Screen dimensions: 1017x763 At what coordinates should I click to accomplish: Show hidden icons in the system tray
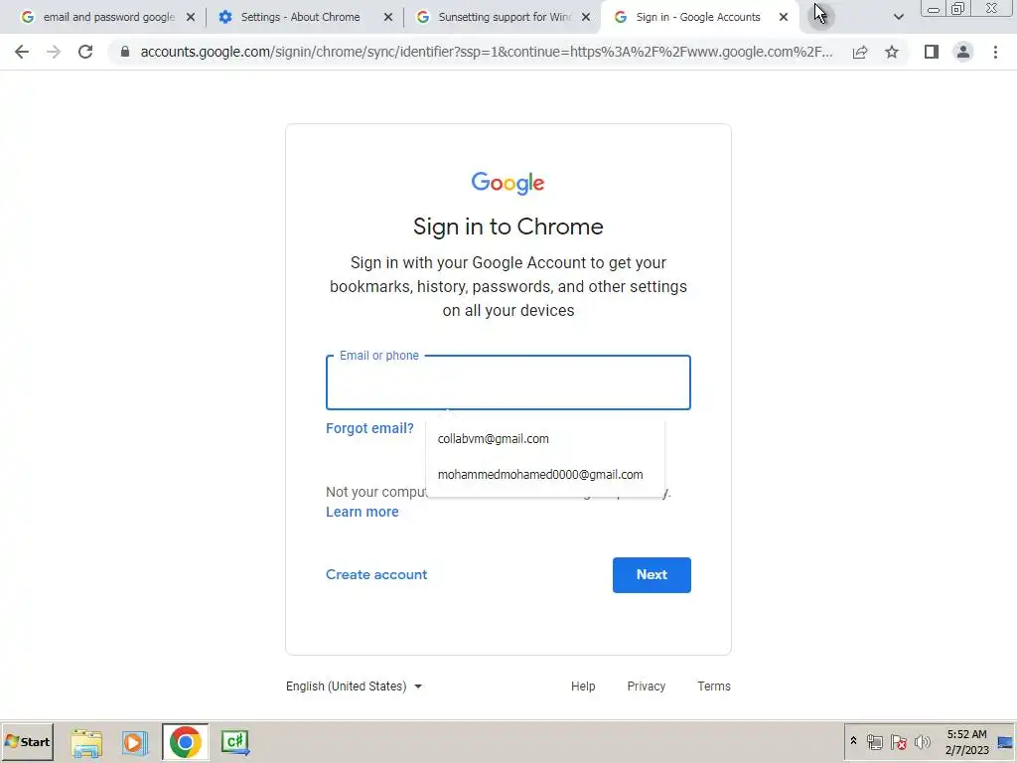(x=853, y=741)
